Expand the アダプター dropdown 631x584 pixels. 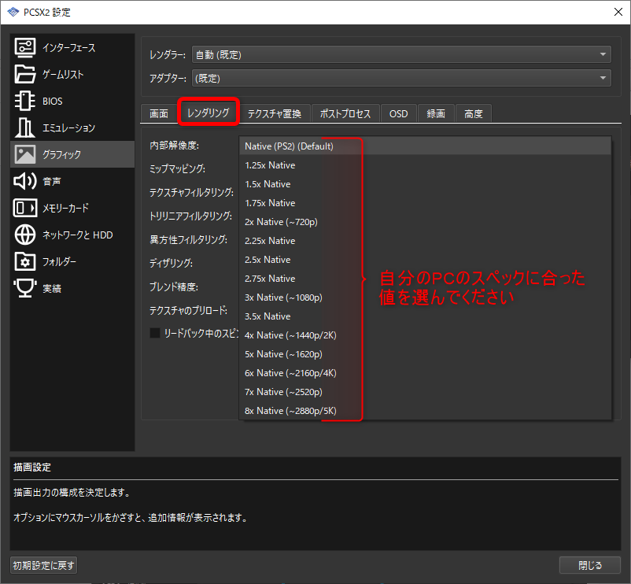pyautogui.click(x=401, y=78)
